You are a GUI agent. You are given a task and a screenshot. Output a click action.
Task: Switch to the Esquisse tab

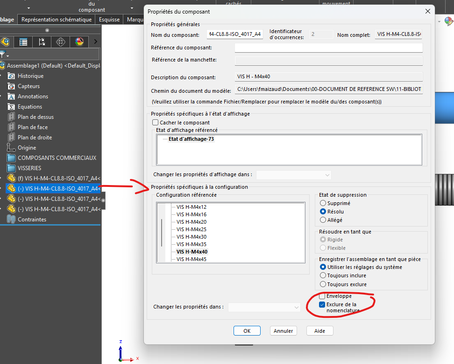[x=109, y=20]
